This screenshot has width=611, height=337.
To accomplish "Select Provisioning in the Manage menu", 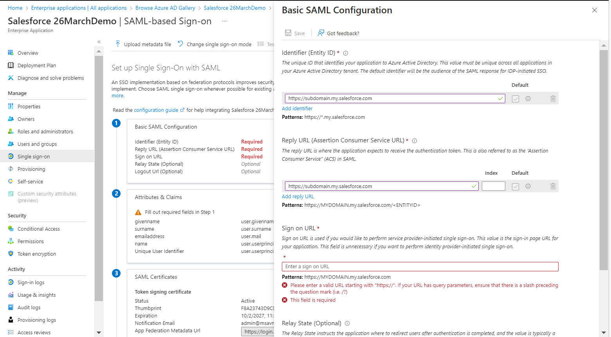I will click(31, 169).
